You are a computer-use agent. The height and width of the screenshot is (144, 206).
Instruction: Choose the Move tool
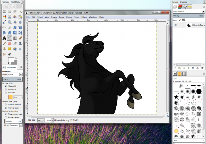coord(20,22)
